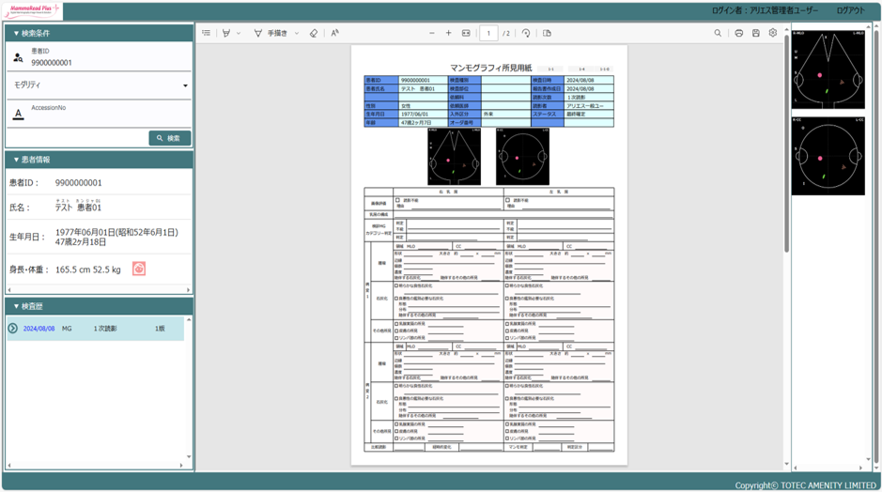The width and height of the screenshot is (882, 492).
Task: Click the 1次読影 text in exam history
Action: coord(105,329)
